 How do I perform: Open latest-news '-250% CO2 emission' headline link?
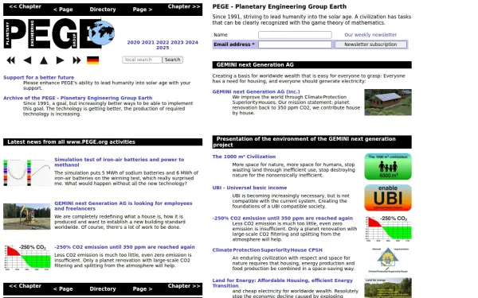point(125,247)
